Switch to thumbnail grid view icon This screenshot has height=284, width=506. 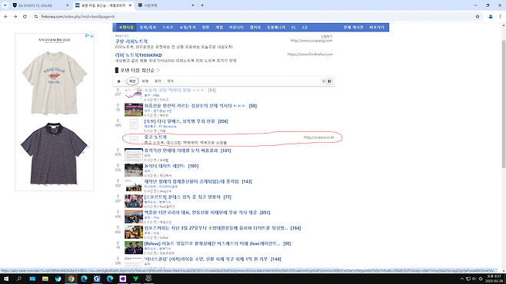pos(329,81)
